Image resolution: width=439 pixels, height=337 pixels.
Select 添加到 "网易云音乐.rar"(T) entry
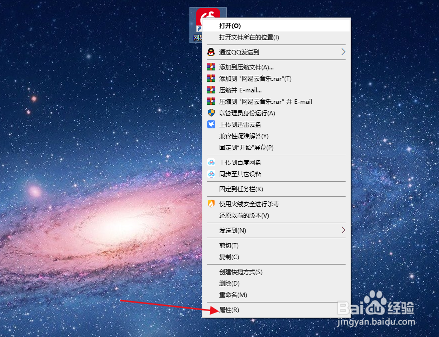click(276, 79)
